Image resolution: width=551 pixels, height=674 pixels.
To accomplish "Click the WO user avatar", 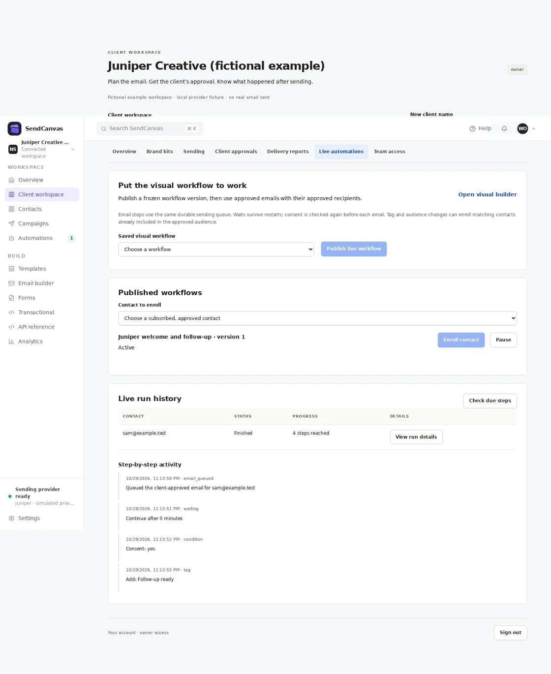I will (522, 128).
